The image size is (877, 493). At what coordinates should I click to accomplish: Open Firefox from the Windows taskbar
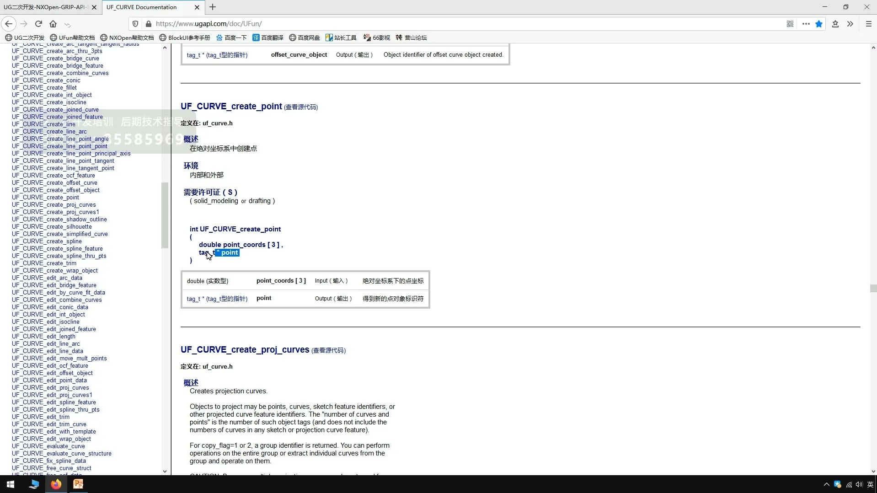click(x=56, y=484)
